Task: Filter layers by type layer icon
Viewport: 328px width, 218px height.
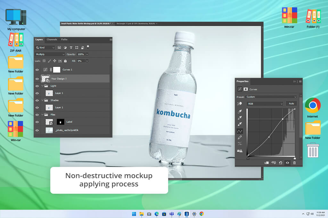Action: click(71, 48)
